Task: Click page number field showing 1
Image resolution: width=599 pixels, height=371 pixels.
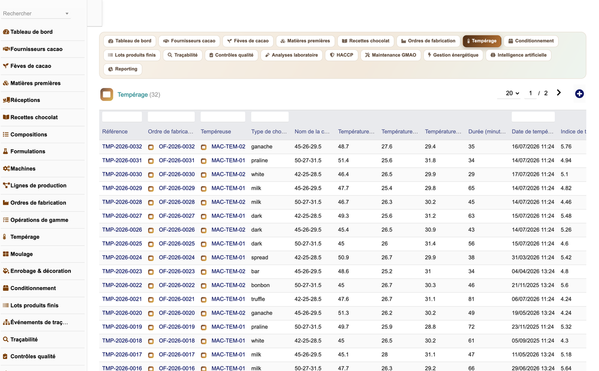Action: click(x=530, y=93)
